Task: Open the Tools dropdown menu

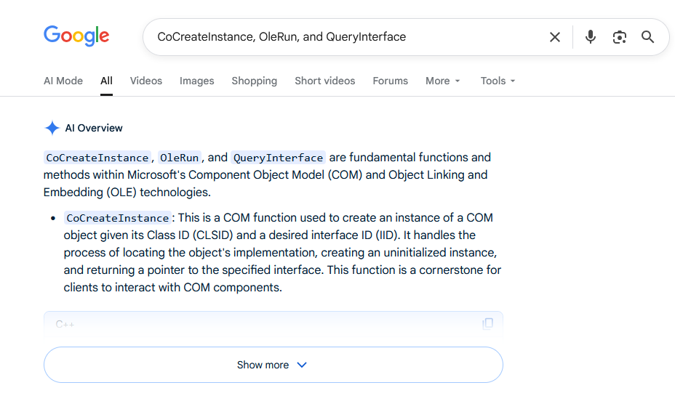Action: click(498, 81)
